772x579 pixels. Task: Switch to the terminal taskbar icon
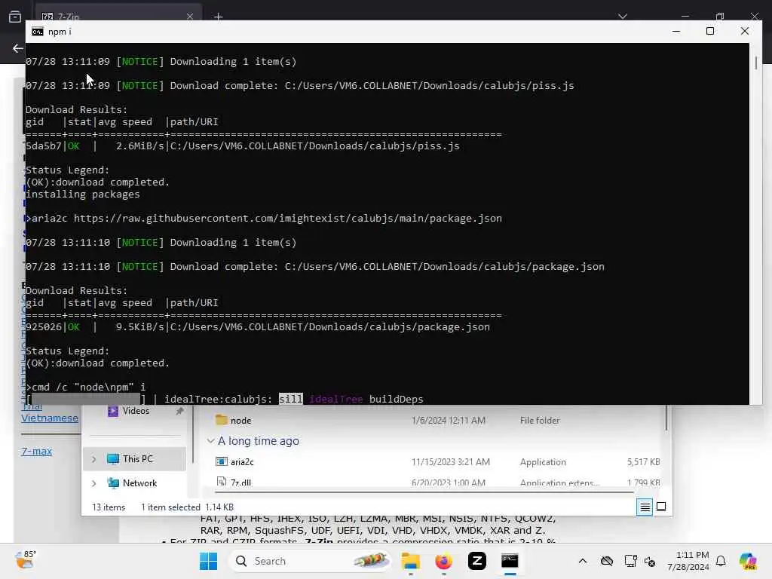510,561
